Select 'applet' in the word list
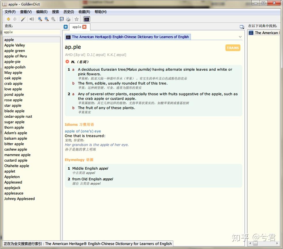Image resolution: width=283 pixels, height=249 pixels. [x=32, y=171]
